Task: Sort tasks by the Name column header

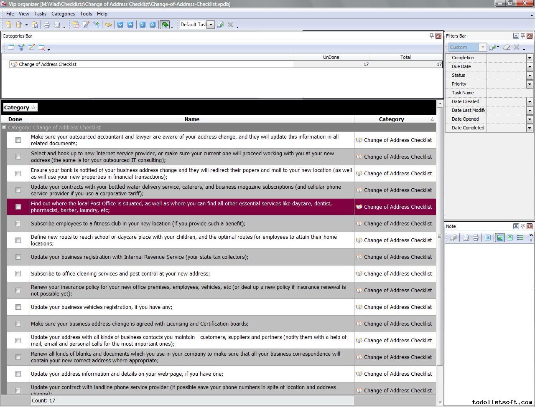Action: pos(192,119)
